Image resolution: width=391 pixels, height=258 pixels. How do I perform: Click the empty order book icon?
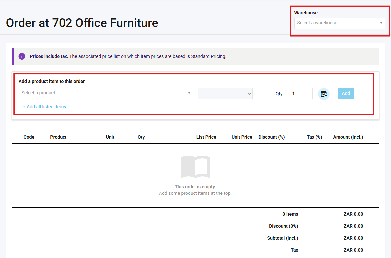(195, 167)
